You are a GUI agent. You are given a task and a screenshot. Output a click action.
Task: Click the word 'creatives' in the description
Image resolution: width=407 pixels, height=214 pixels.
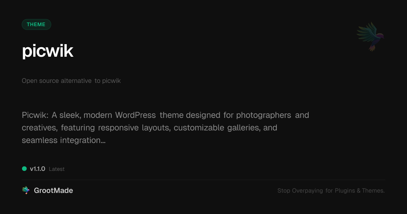click(39, 128)
